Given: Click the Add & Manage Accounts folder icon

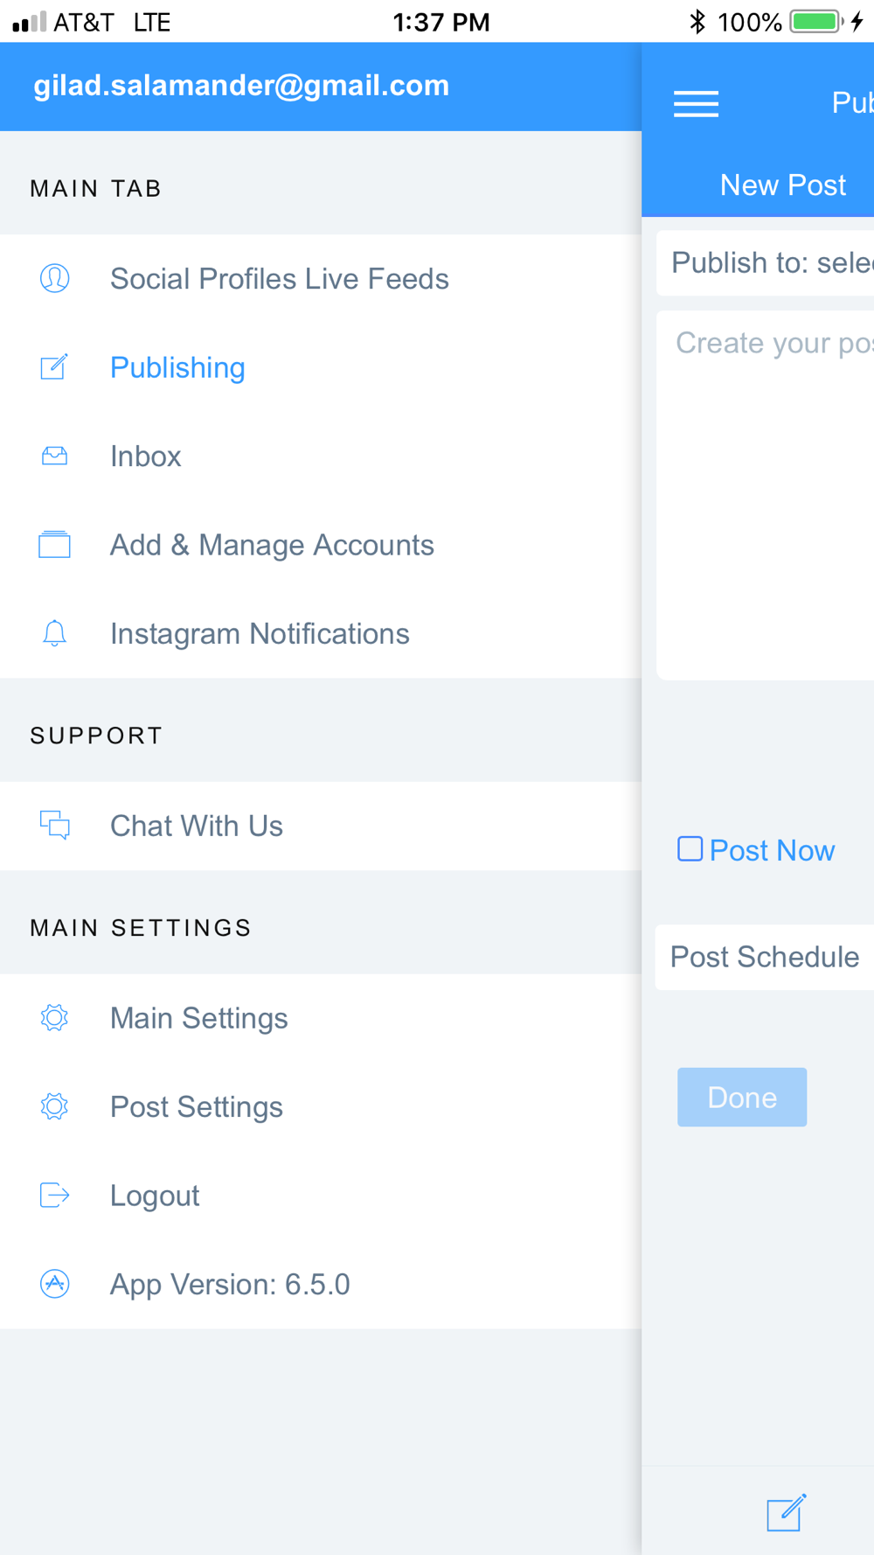Looking at the screenshot, I should point(54,545).
